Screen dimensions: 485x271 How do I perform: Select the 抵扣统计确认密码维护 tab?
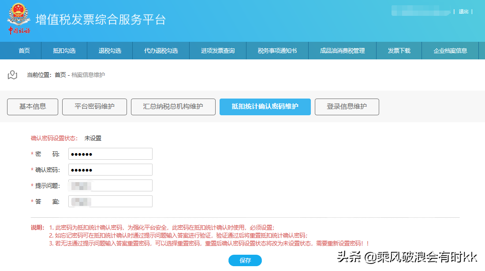[x=265, y=106]
